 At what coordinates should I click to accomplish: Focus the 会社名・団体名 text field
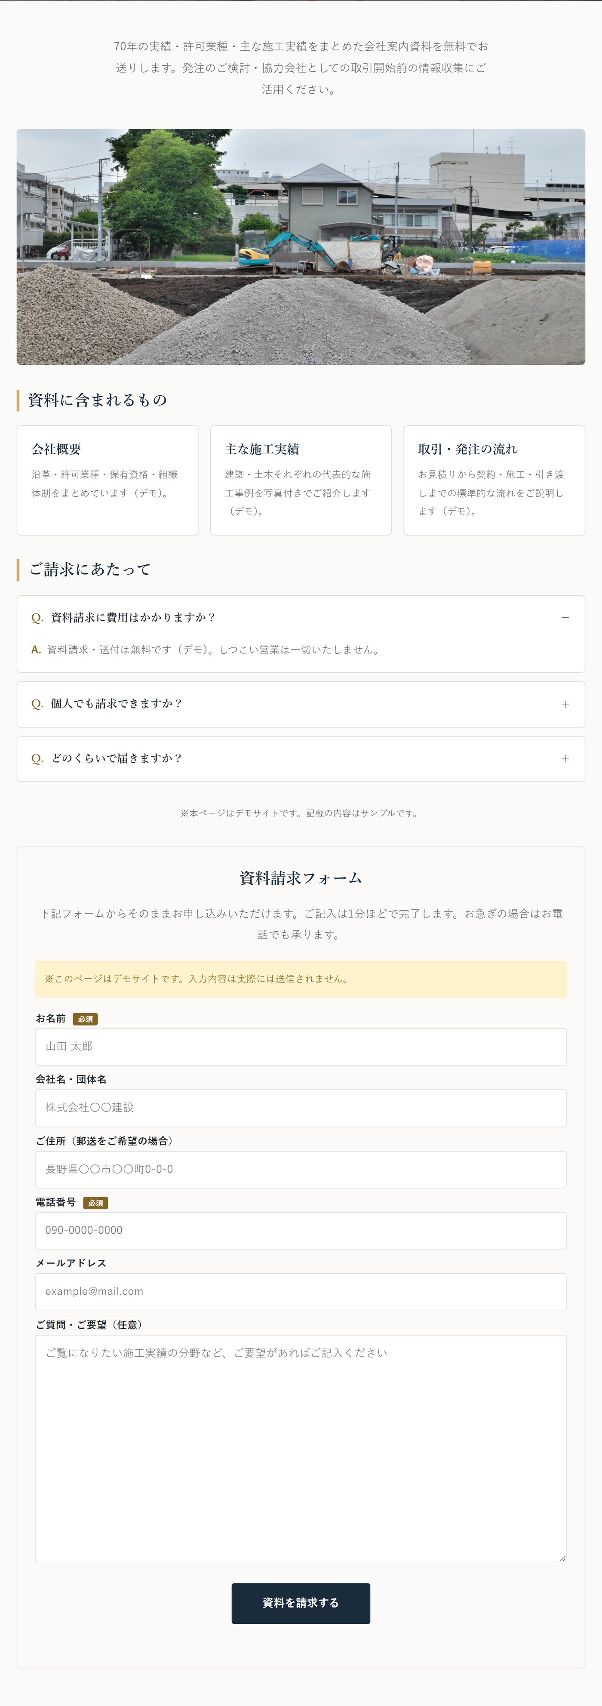pos(301,1108)
